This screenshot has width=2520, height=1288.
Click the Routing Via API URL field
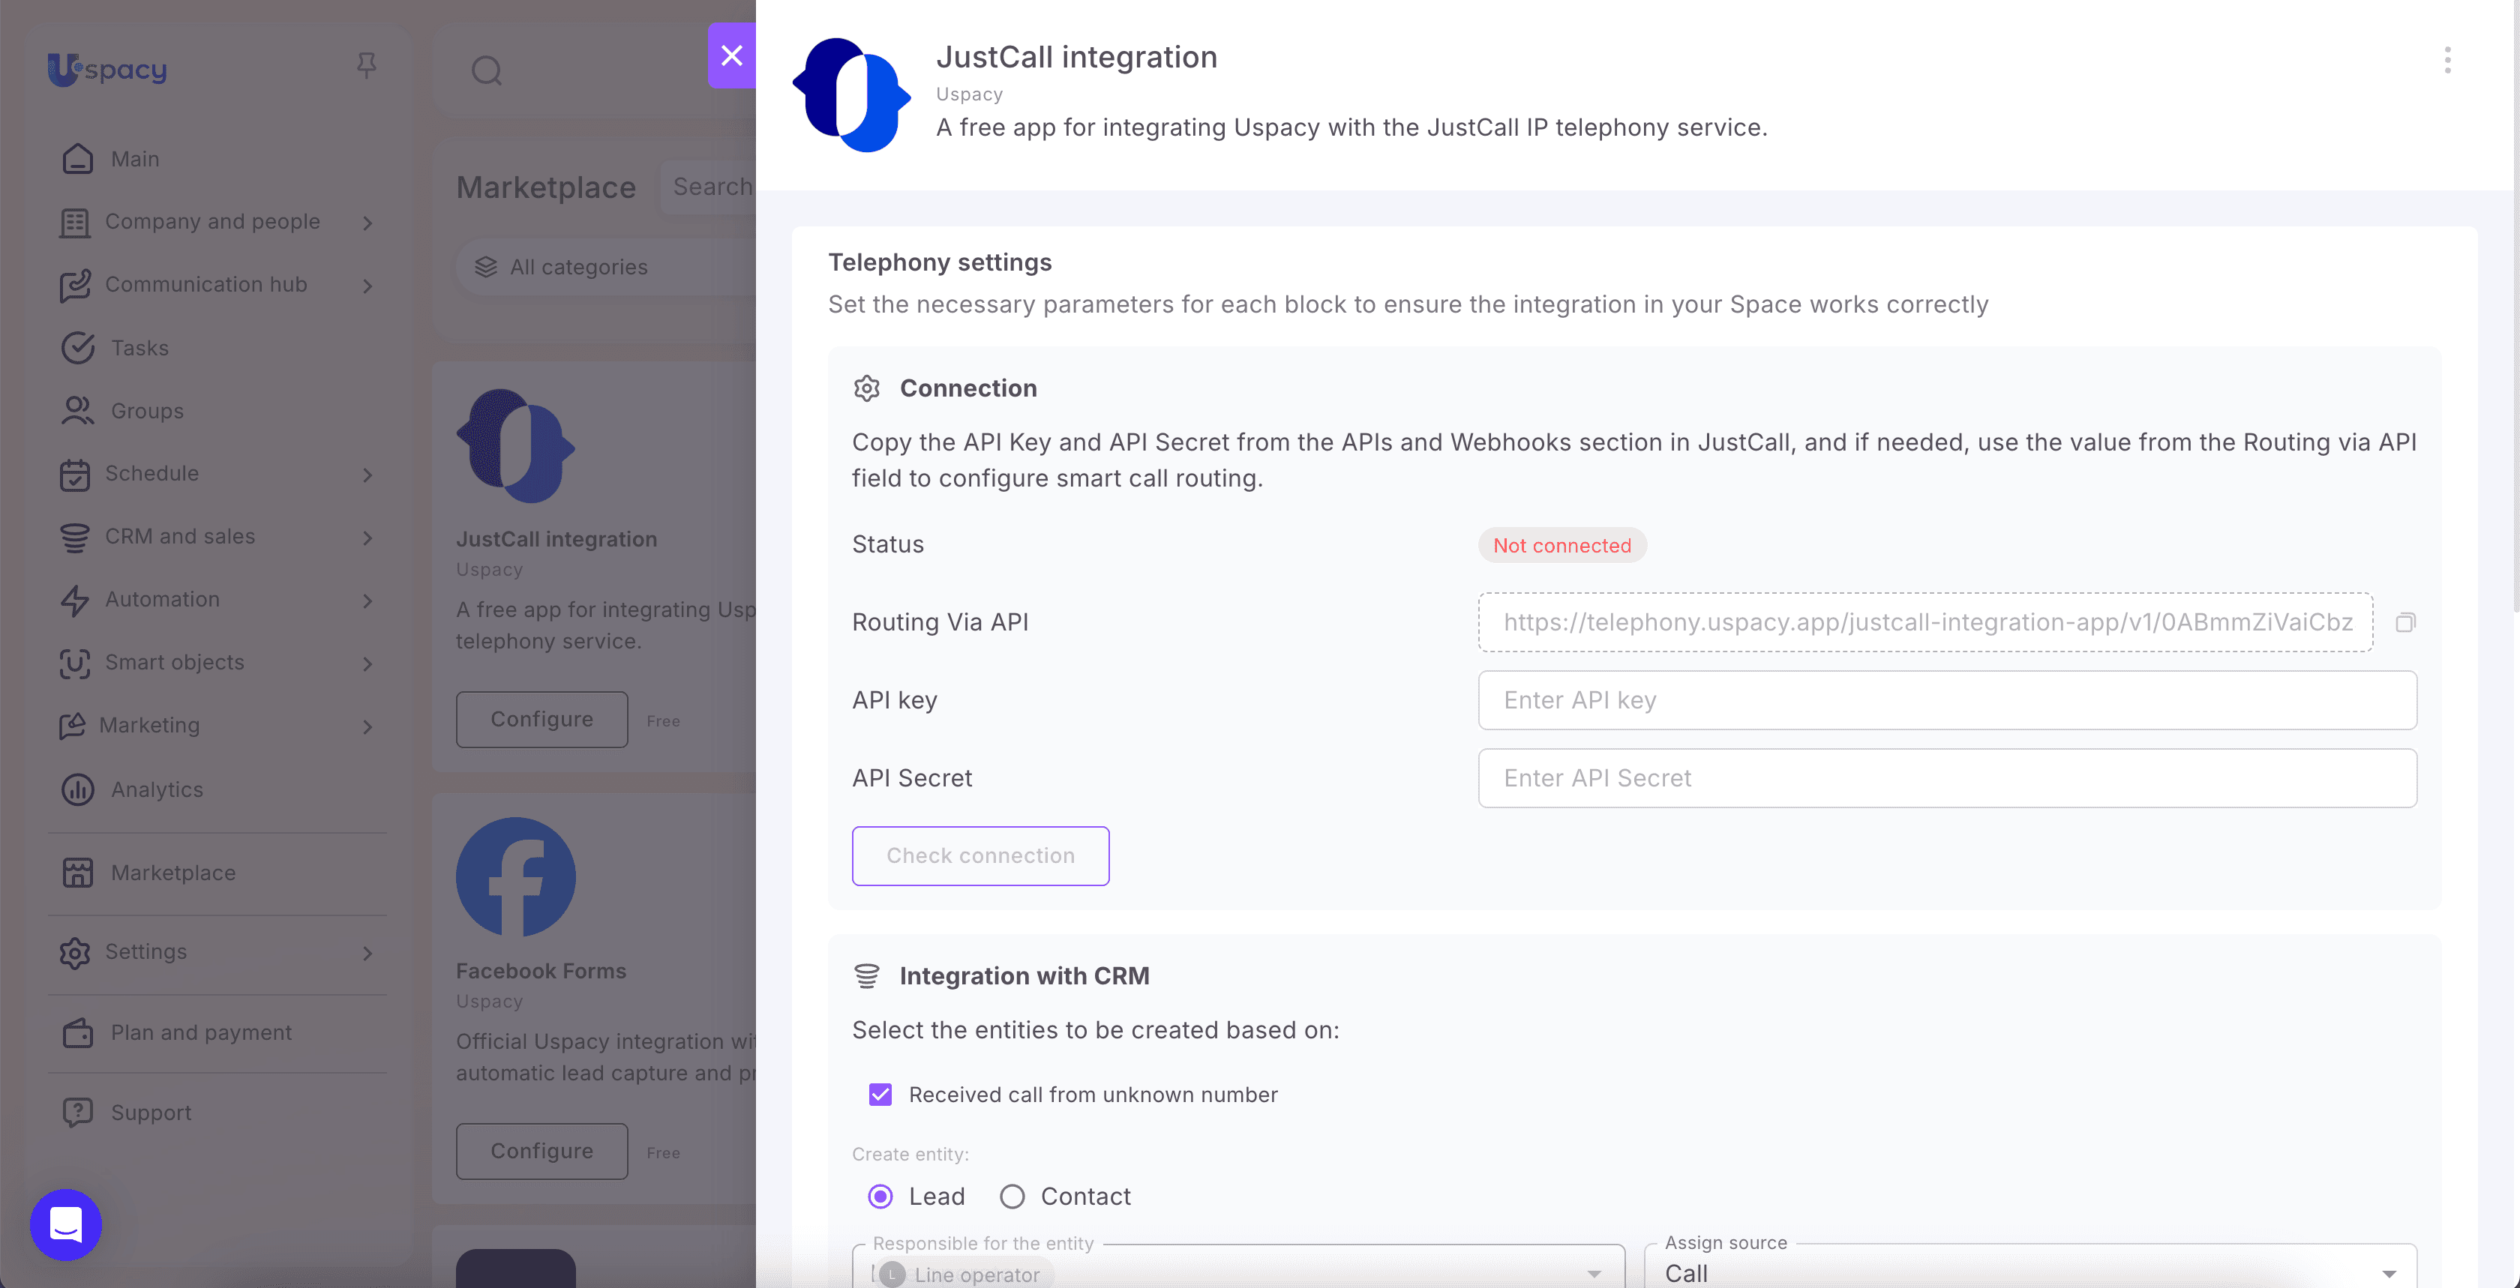click(1925, 622)
